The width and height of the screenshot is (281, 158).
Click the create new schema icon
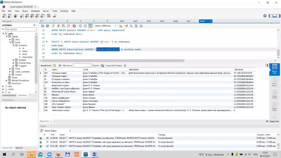[22, 16]
